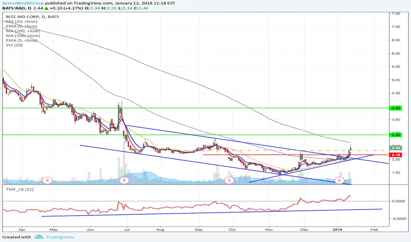The width and height of the screenshot is (411, 242).
Task: Click the earnings E marker in early 2018
Action: click(340, 180)
